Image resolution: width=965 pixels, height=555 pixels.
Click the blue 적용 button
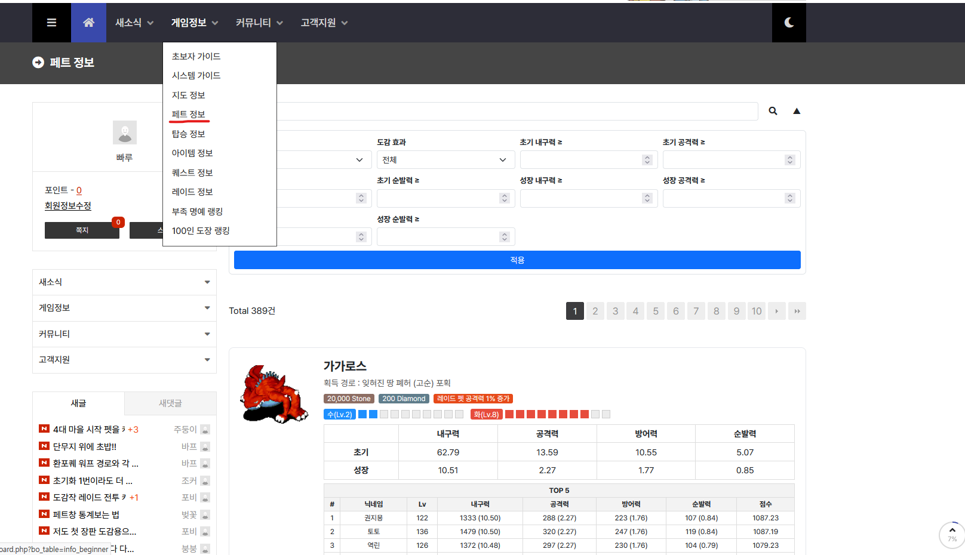517,259
